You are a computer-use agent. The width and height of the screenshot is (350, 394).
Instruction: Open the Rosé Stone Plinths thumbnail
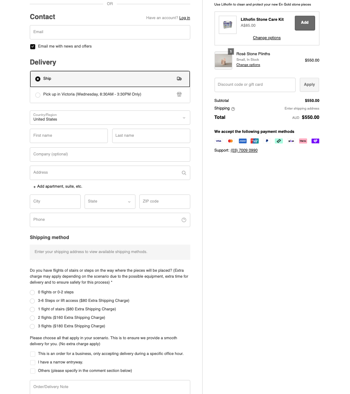(x=223, y=61)
